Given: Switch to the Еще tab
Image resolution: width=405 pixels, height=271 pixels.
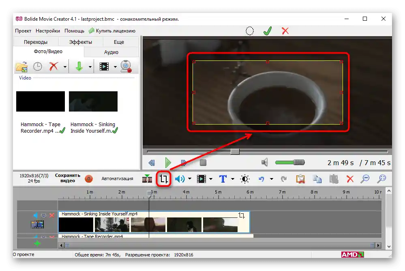Looking at the screenshot, I should pos(119,42).
